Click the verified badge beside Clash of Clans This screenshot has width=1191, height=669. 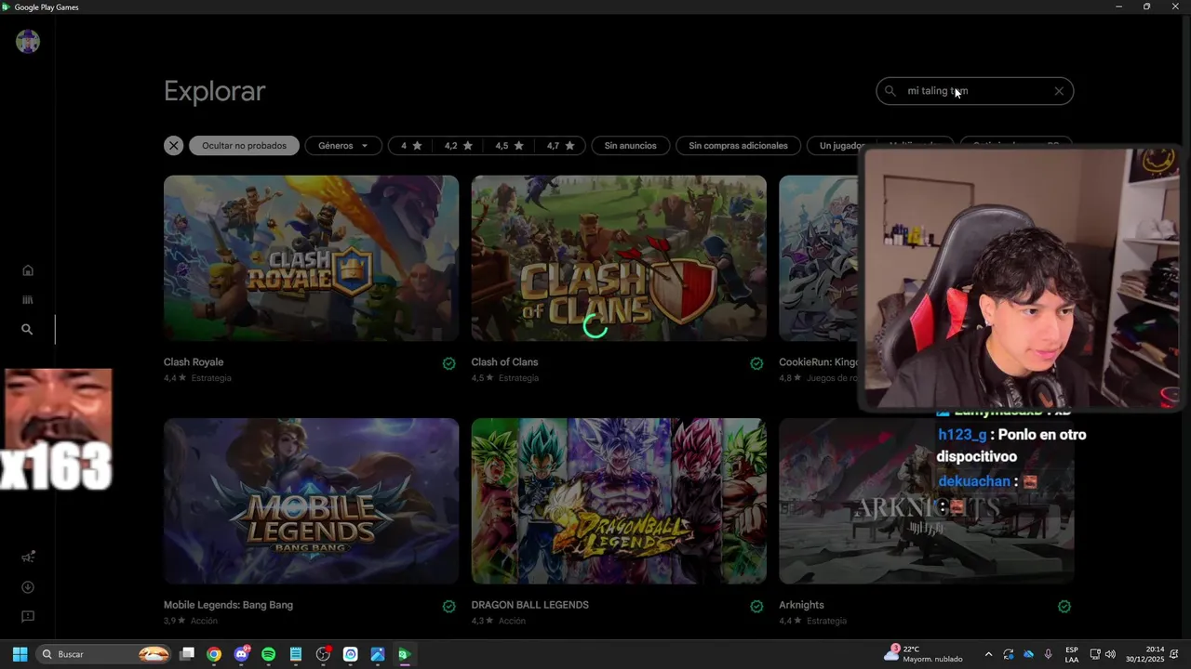756,363
